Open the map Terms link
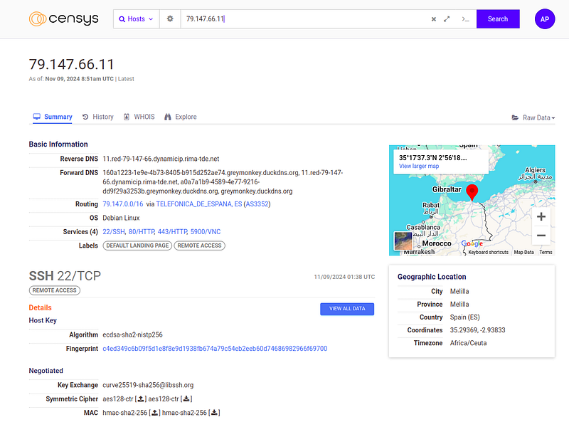Screen dimensions: 569x422 (x=546, y=253)
